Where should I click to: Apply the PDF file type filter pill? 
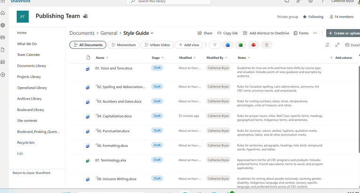pos(266,45)
